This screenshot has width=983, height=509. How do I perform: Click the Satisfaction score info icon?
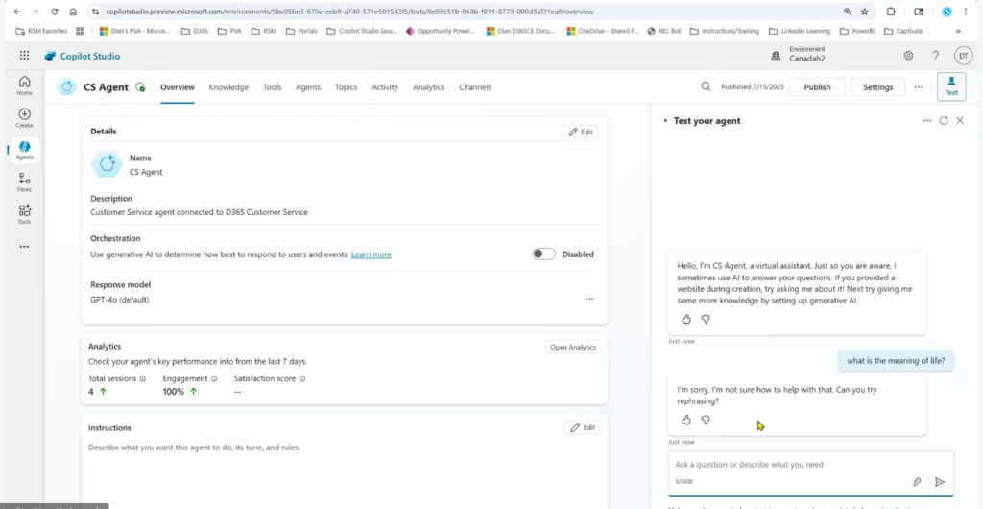(302, 378)
